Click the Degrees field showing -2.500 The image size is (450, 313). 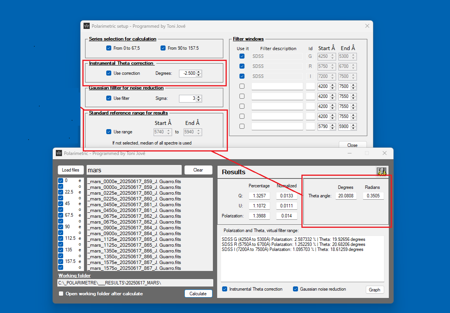(x=188, y=73)
